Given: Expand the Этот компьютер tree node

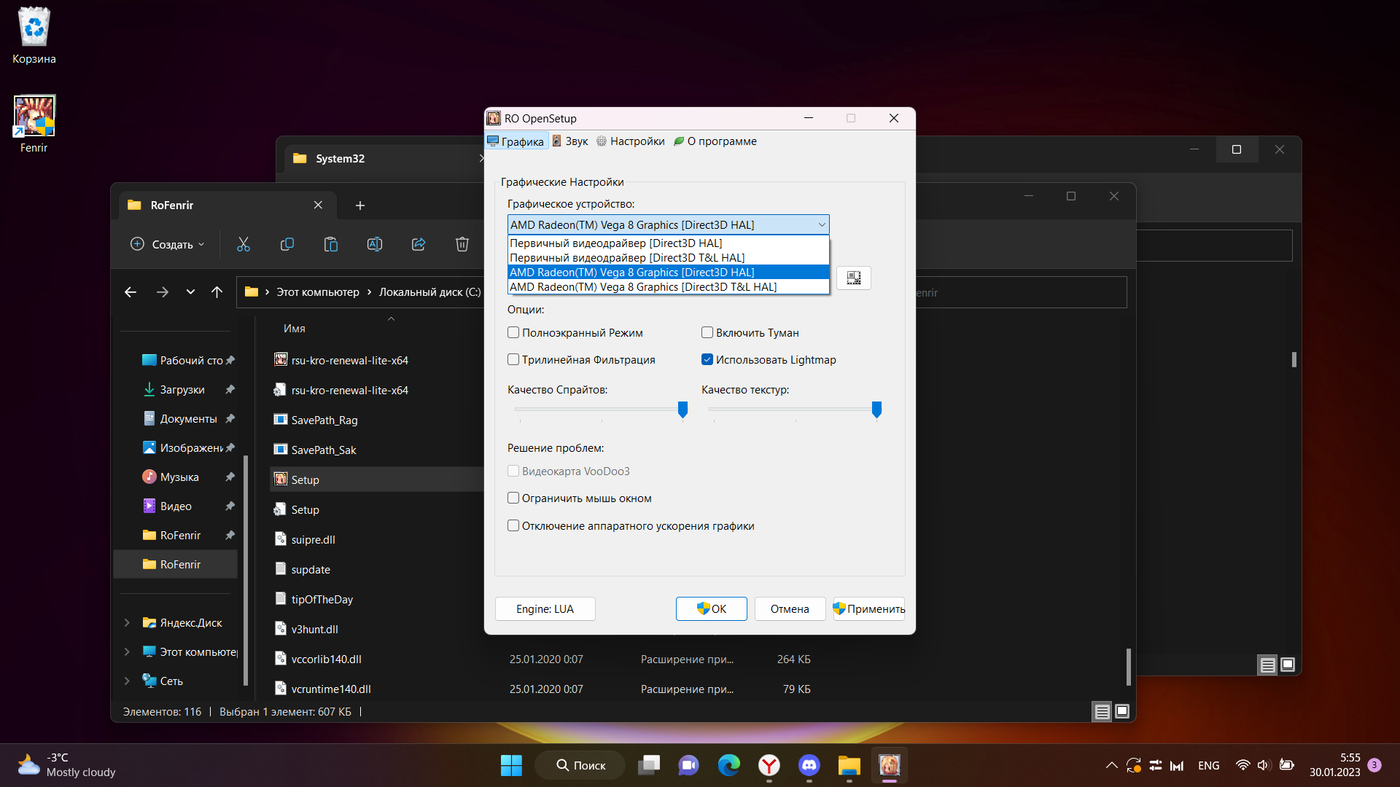Looking at the screenshot, I should click(x=127, y=652).
